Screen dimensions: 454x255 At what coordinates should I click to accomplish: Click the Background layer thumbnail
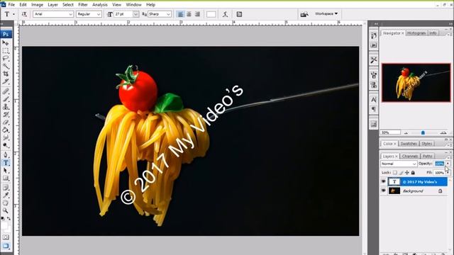coord(394,191)
